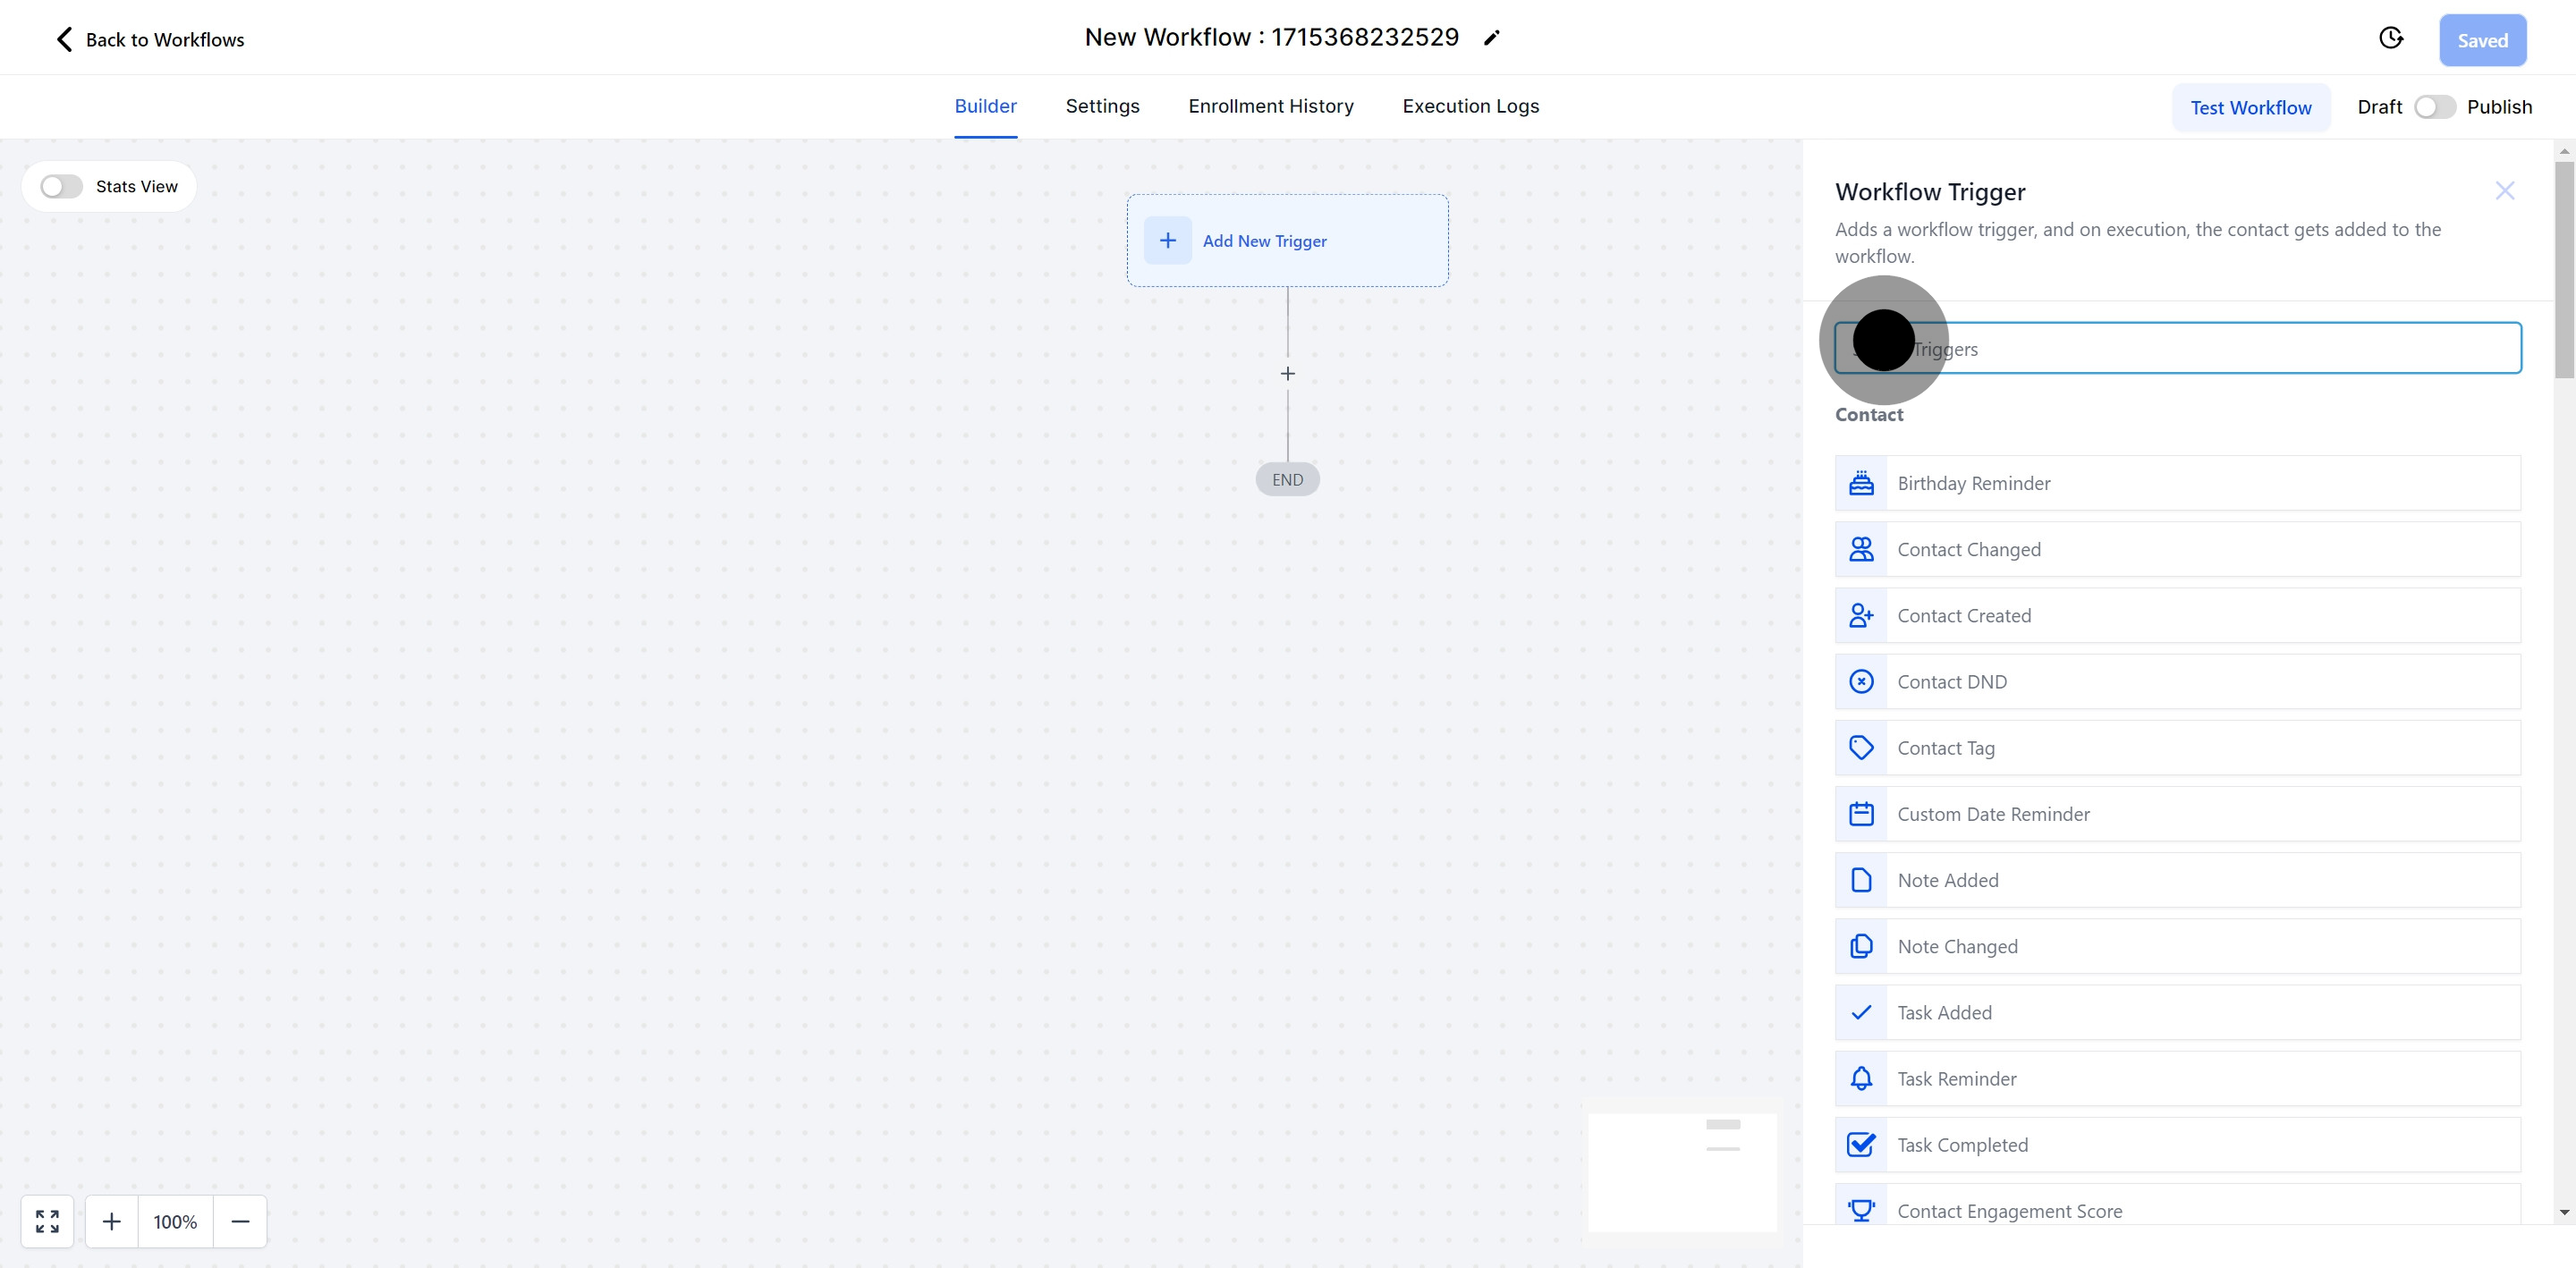Click the fit-to-screen expand icon
2576x1268 pixels.
tap(47, 1221)
